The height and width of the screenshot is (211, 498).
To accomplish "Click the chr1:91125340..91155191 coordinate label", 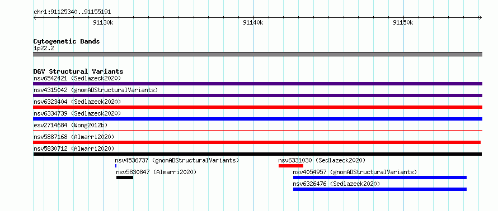I will (72, 12).
